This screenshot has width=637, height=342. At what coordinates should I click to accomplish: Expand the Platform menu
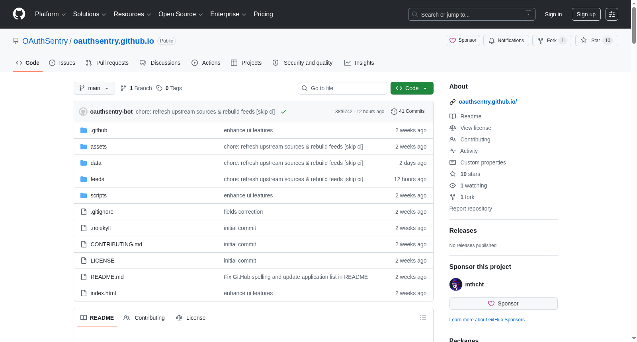(50, 14)
